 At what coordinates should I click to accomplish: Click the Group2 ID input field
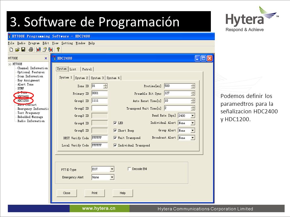[99, 108]
